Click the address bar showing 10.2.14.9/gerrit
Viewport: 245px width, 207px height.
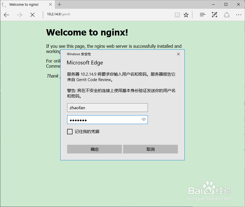(x=59, y=14)
